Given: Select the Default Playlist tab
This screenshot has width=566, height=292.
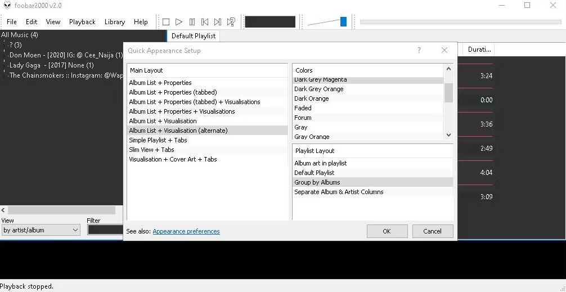Looking at the screenshot, I should [194, 36].
